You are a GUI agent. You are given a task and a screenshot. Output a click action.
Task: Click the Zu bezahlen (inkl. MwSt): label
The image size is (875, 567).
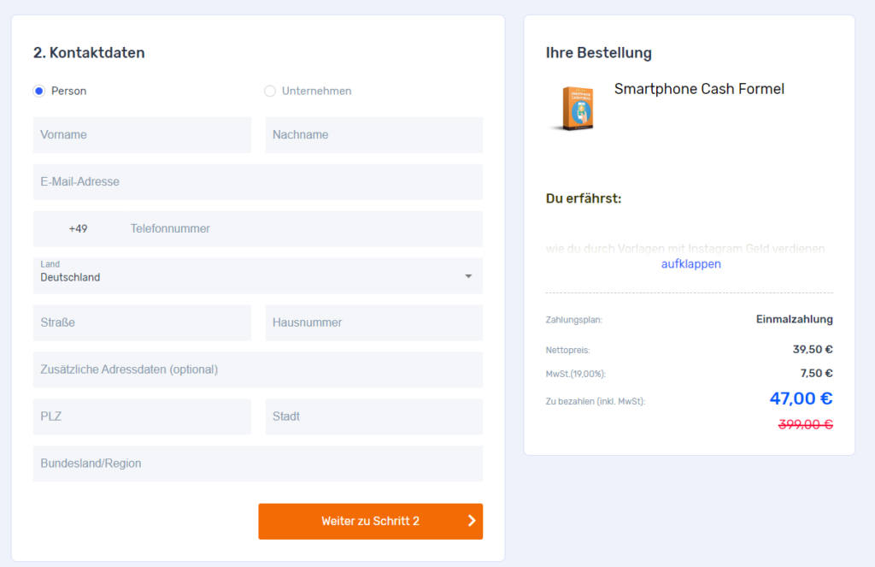596,401
